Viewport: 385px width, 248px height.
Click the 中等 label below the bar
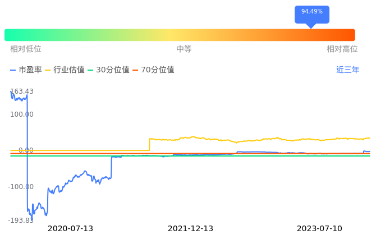[x=184, y=49]
